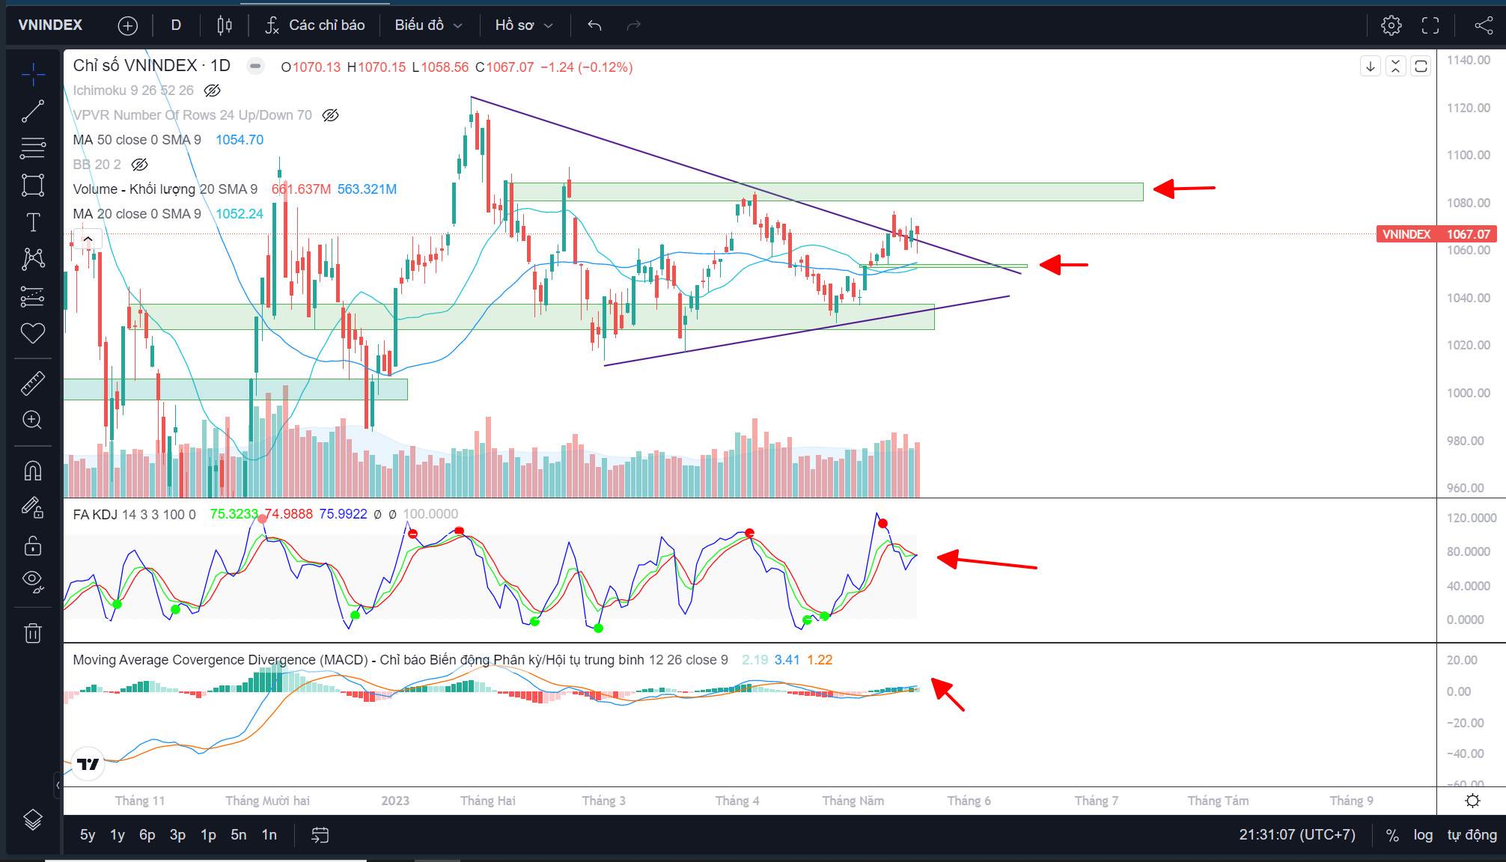Toggle lock all drawings

[x=33, y=545]
